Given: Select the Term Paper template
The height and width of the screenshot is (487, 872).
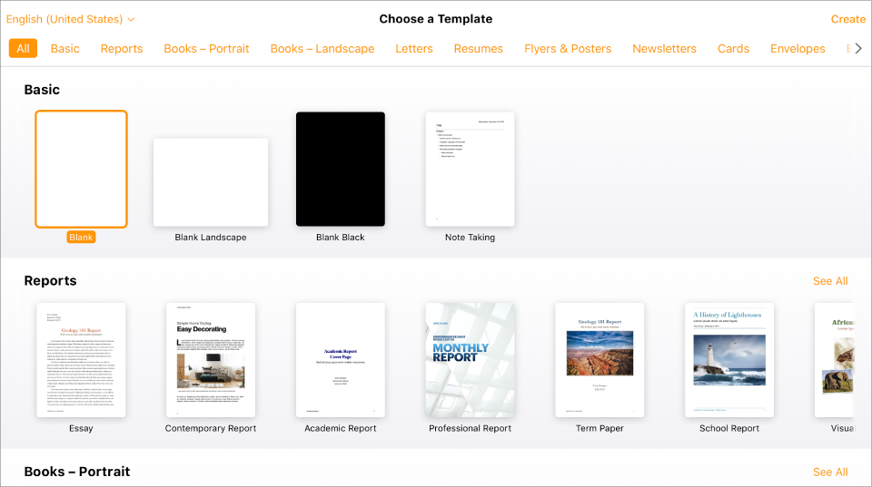Looking at the screenshot, I should pos(599,360).
